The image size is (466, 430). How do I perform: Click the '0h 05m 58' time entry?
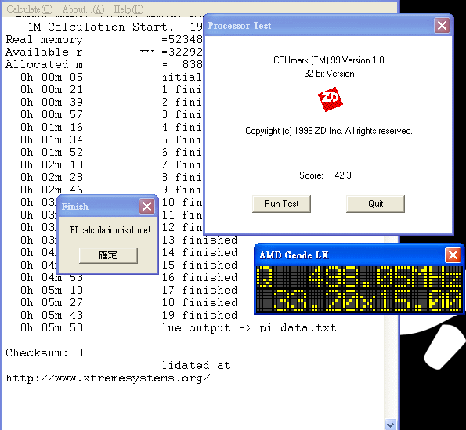click(x=52, y=327)
